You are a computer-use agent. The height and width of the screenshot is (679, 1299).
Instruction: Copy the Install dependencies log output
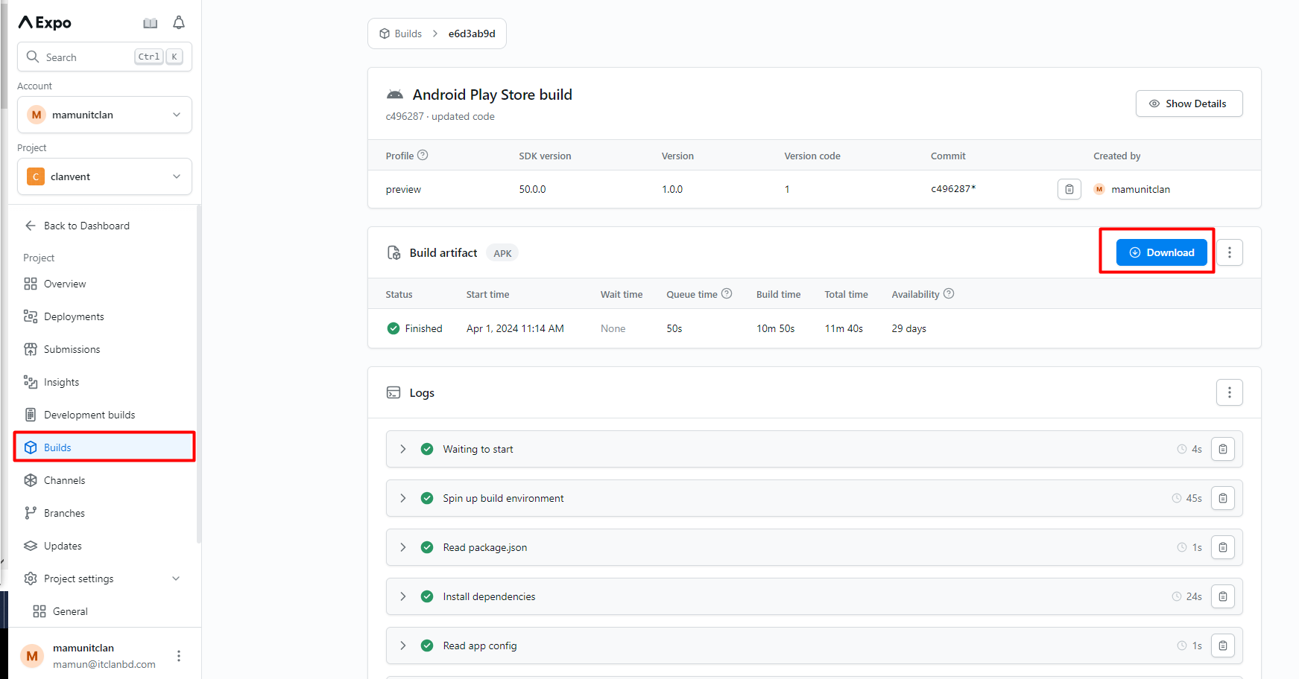(1222, 596)
